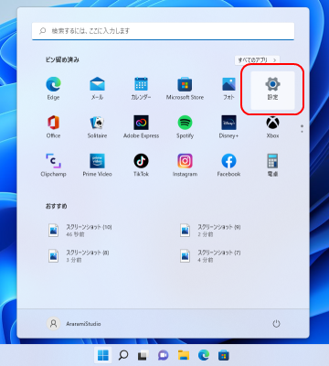The height and width of the screenshot is (366, 329).
Task: Open Microsoft Edge on the taskbar
Action: click(204, 355)
